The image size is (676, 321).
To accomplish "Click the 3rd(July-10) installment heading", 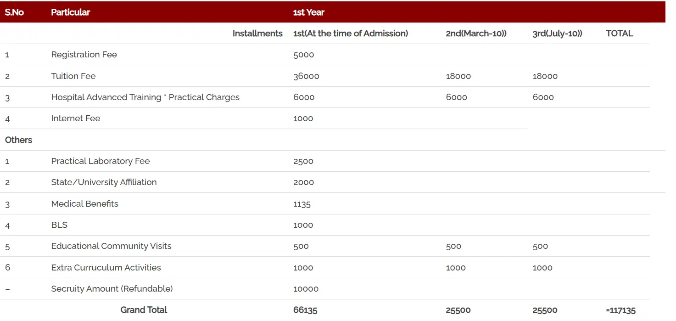I will point(557,34).
